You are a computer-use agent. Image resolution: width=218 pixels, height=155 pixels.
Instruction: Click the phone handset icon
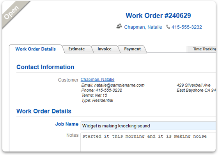[x=168, y=27]
